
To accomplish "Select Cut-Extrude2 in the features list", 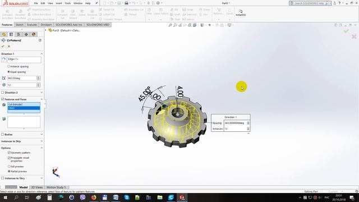I will pos(24,104).
